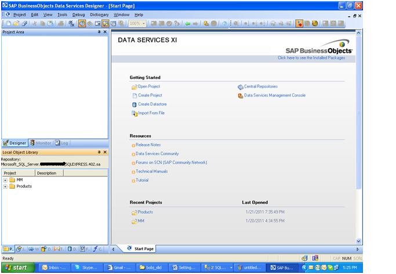Expand the Products project tree node

(x=5, y=186)
